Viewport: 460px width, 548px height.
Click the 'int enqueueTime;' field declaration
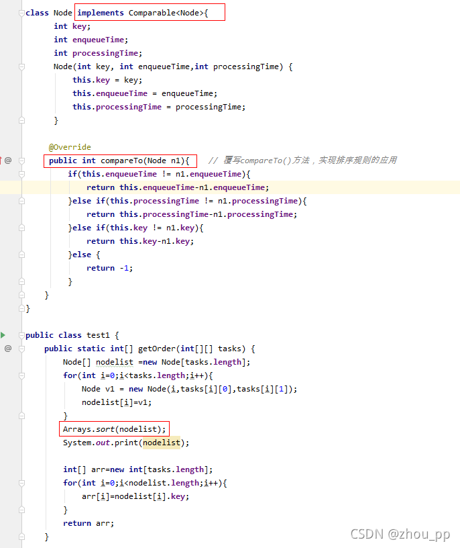pyautogui.click(x=91, y=40)
